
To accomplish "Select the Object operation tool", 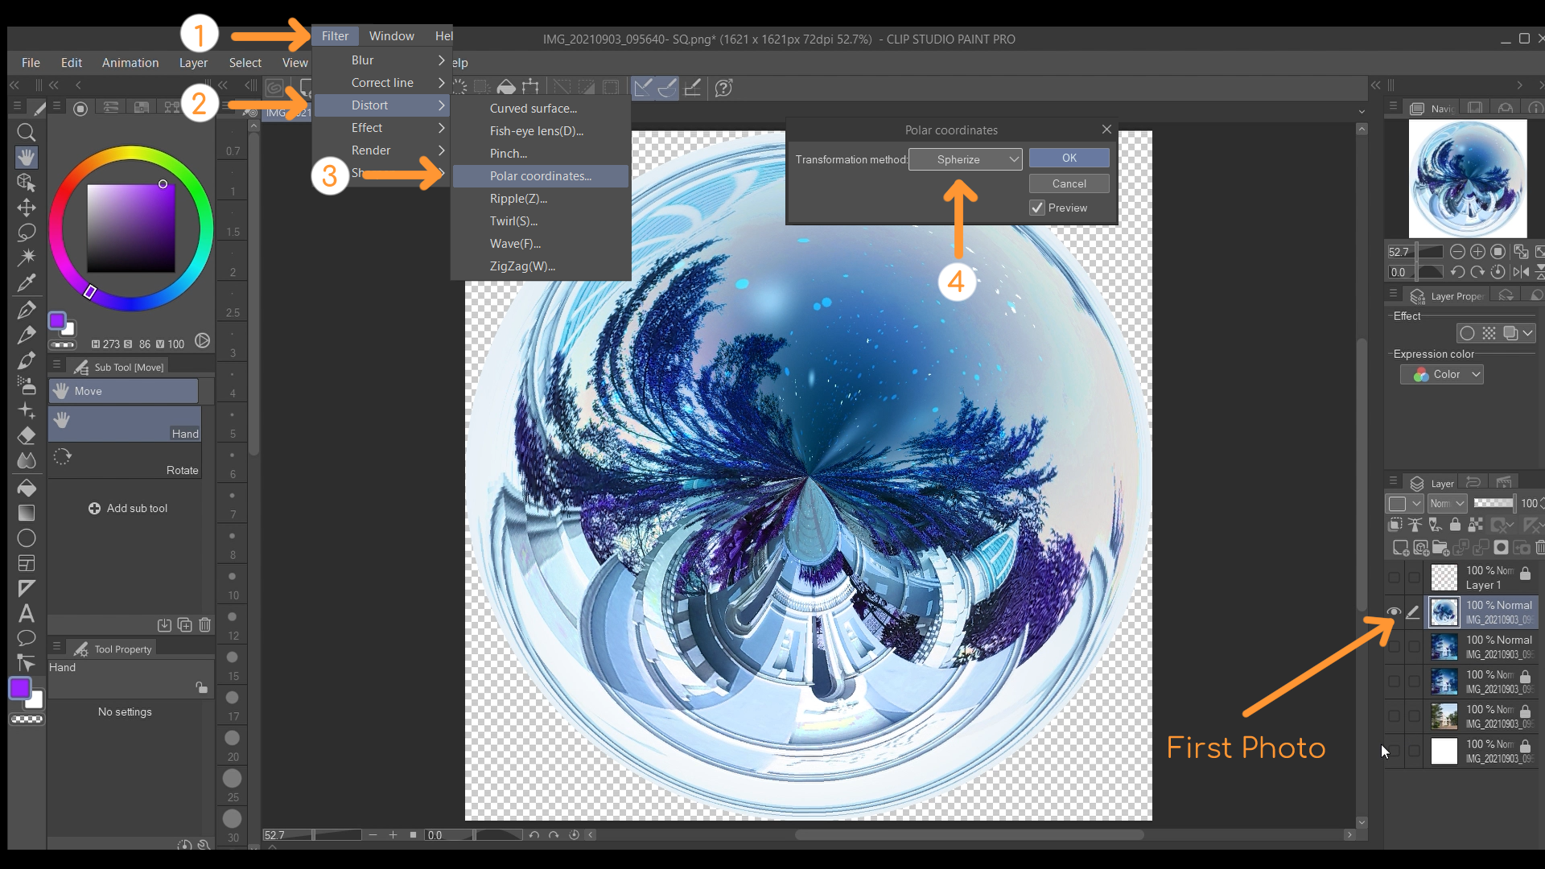I will pyautogui.click(x=27, y=183).
